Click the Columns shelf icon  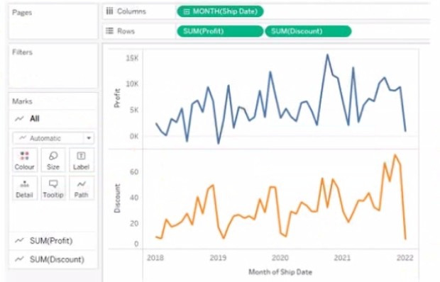(109, 11)
